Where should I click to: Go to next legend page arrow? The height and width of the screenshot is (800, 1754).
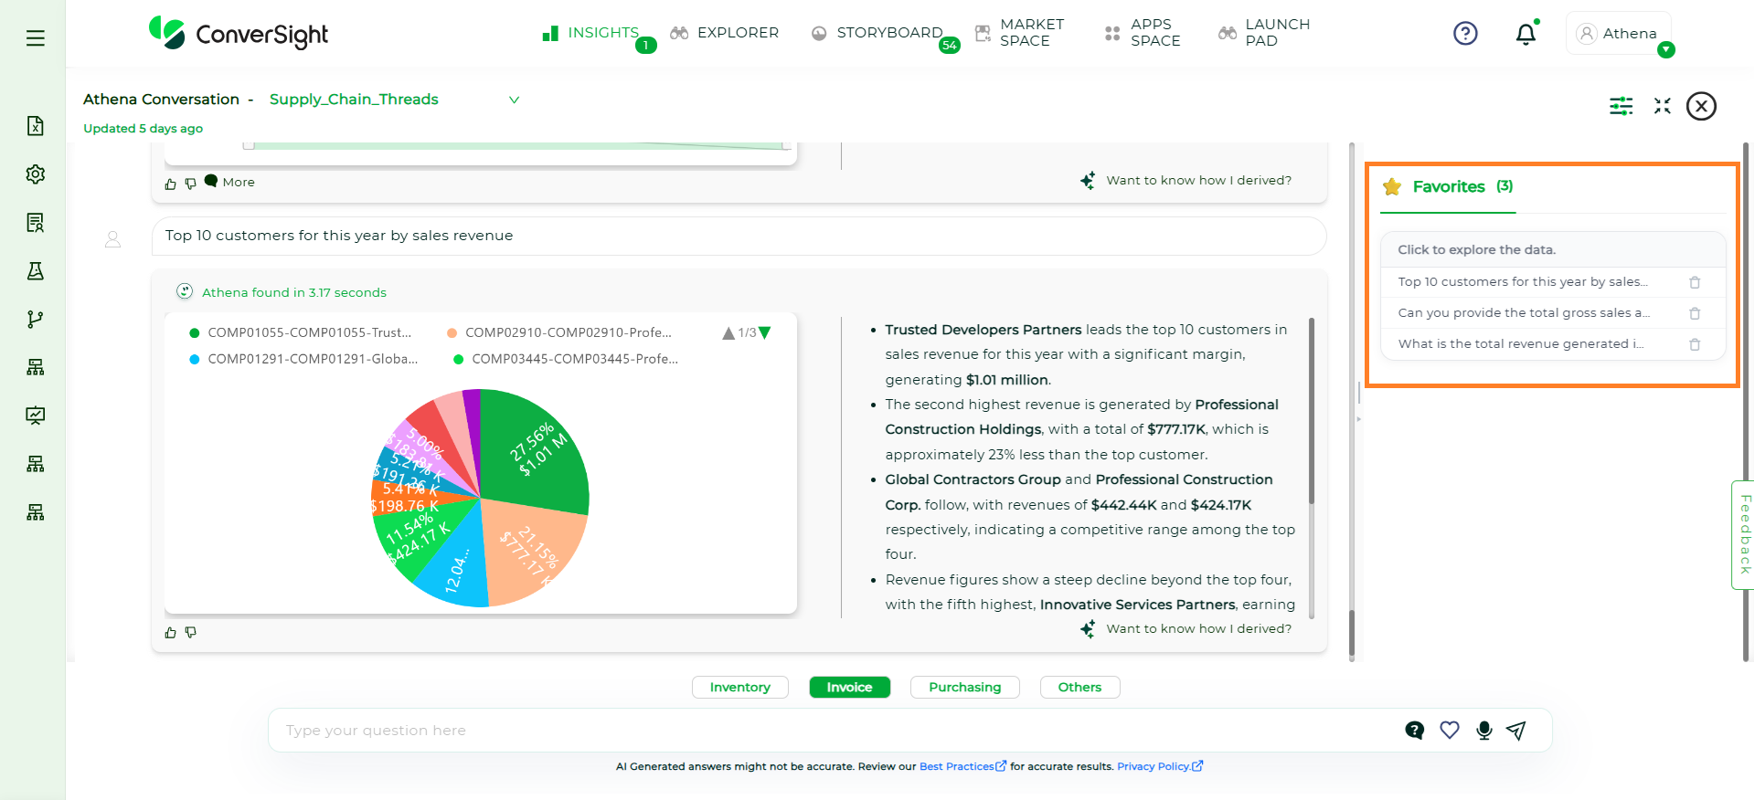coord(765,333)
